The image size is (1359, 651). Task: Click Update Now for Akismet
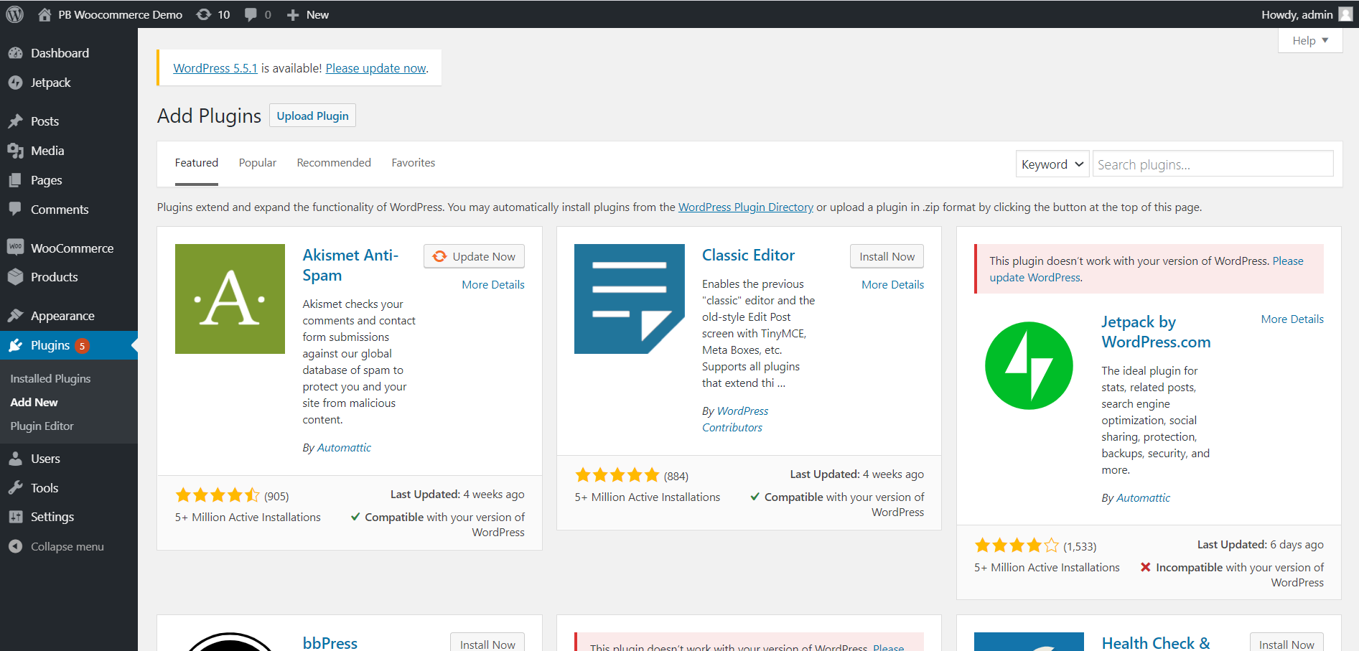[x=474, y=256]
